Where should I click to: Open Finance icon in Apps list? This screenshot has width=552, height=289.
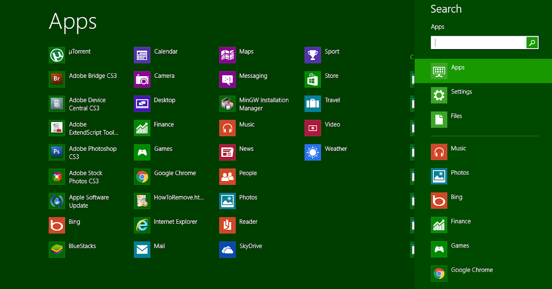[142, 128]
